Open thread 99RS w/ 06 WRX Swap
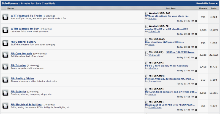Screen dimensions: 220x114 tap(180, 52)
